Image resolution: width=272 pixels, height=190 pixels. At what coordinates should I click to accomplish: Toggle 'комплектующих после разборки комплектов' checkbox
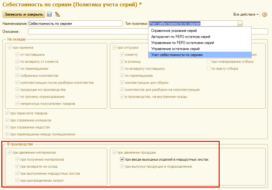[17, 83]
